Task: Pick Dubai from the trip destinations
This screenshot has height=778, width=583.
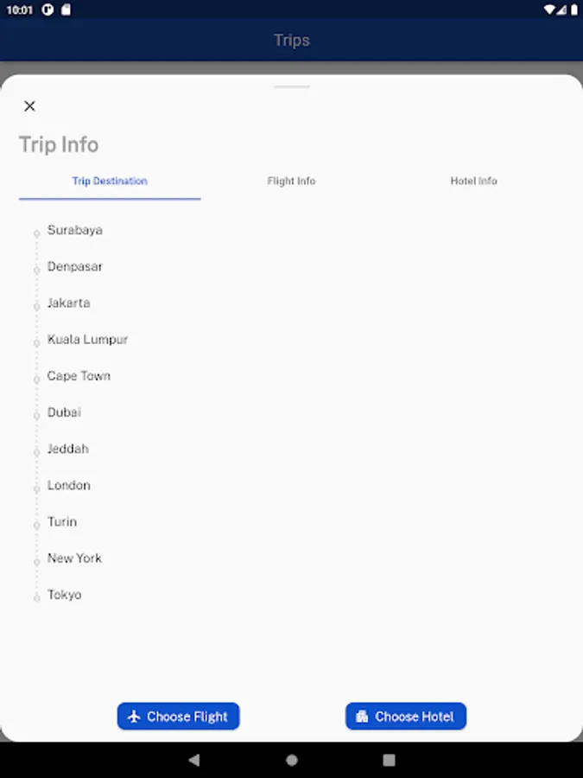Action: coord(65,412)
